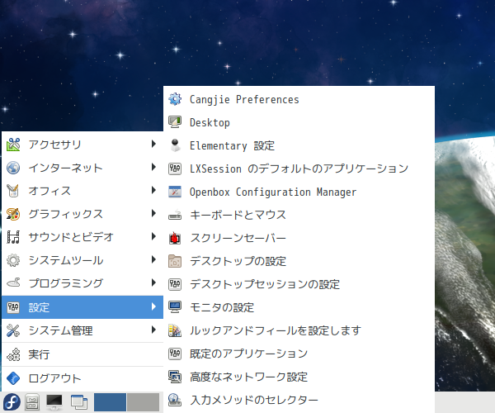Viewport: 495px width, 413px height.
Task: Click the ログアウト blue icon
Action: point(13,378)
